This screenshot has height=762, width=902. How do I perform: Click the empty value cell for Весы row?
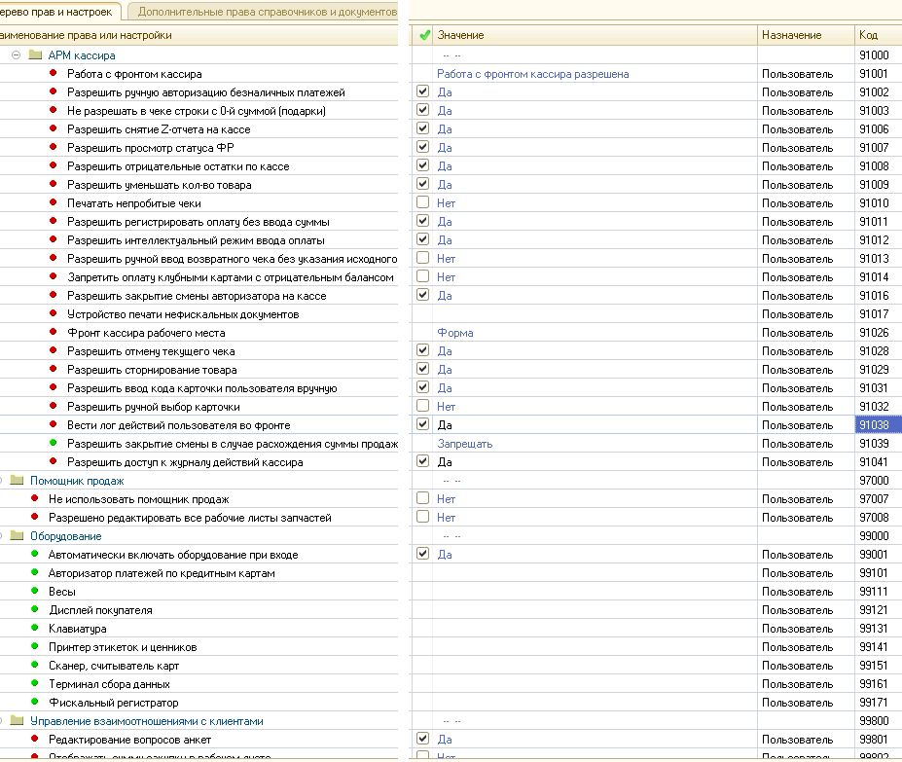(x=595, y=592)
